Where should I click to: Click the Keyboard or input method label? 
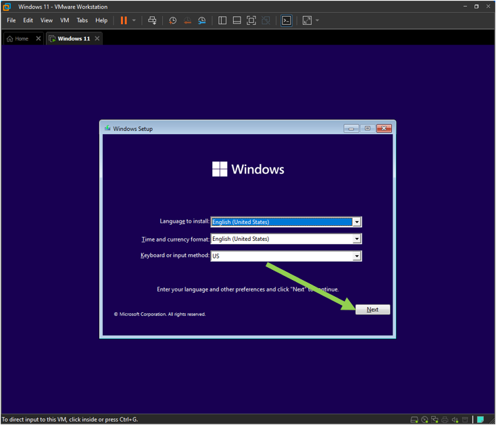pos(175,255)
